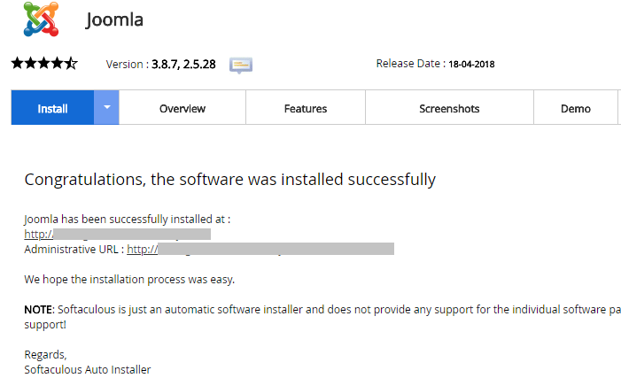Click the fourth rating star
This screenshot has width=621, height=378.
[58, 64]
